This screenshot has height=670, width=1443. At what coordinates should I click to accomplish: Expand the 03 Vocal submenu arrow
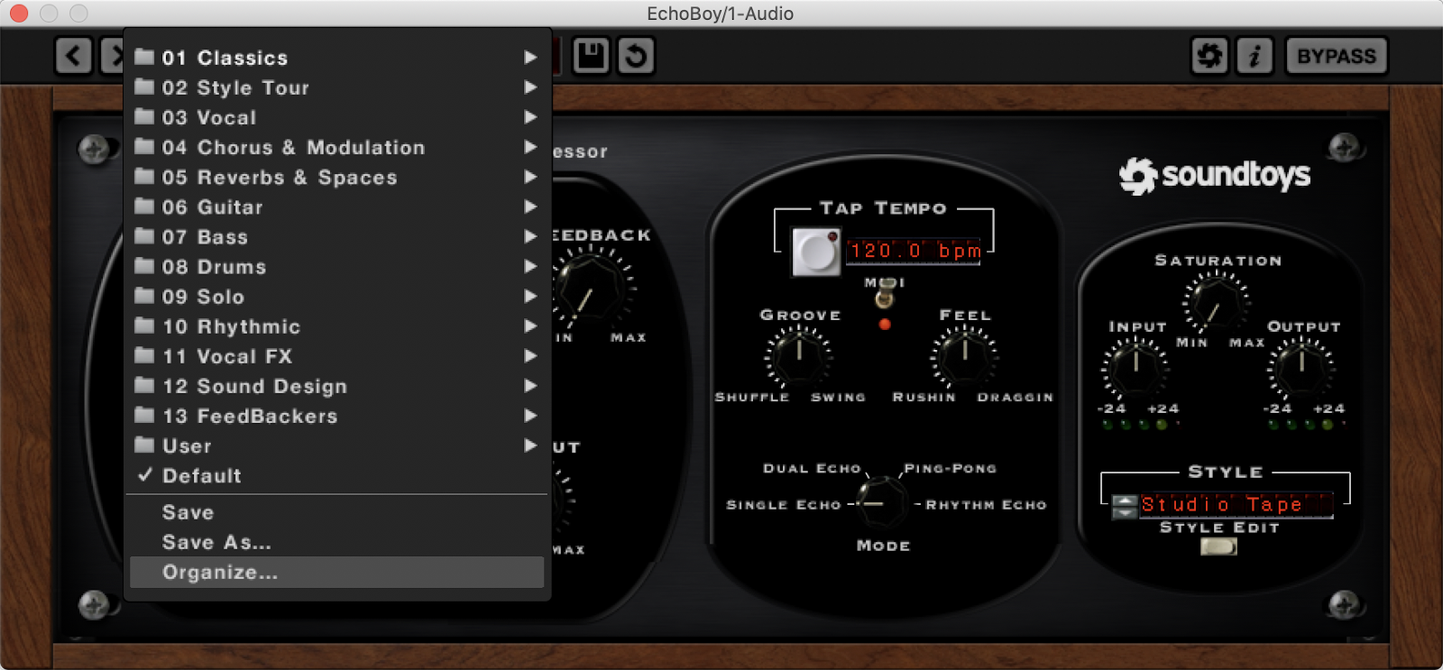click(x=530, y=117)
